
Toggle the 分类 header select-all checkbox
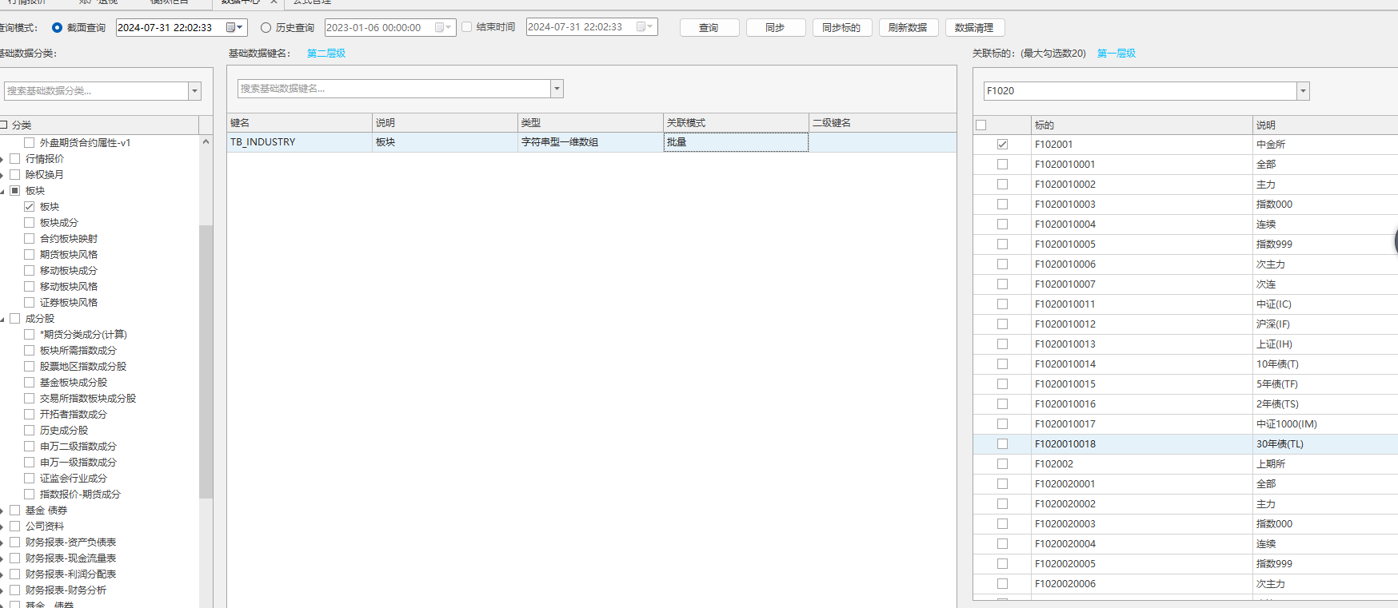3,125
